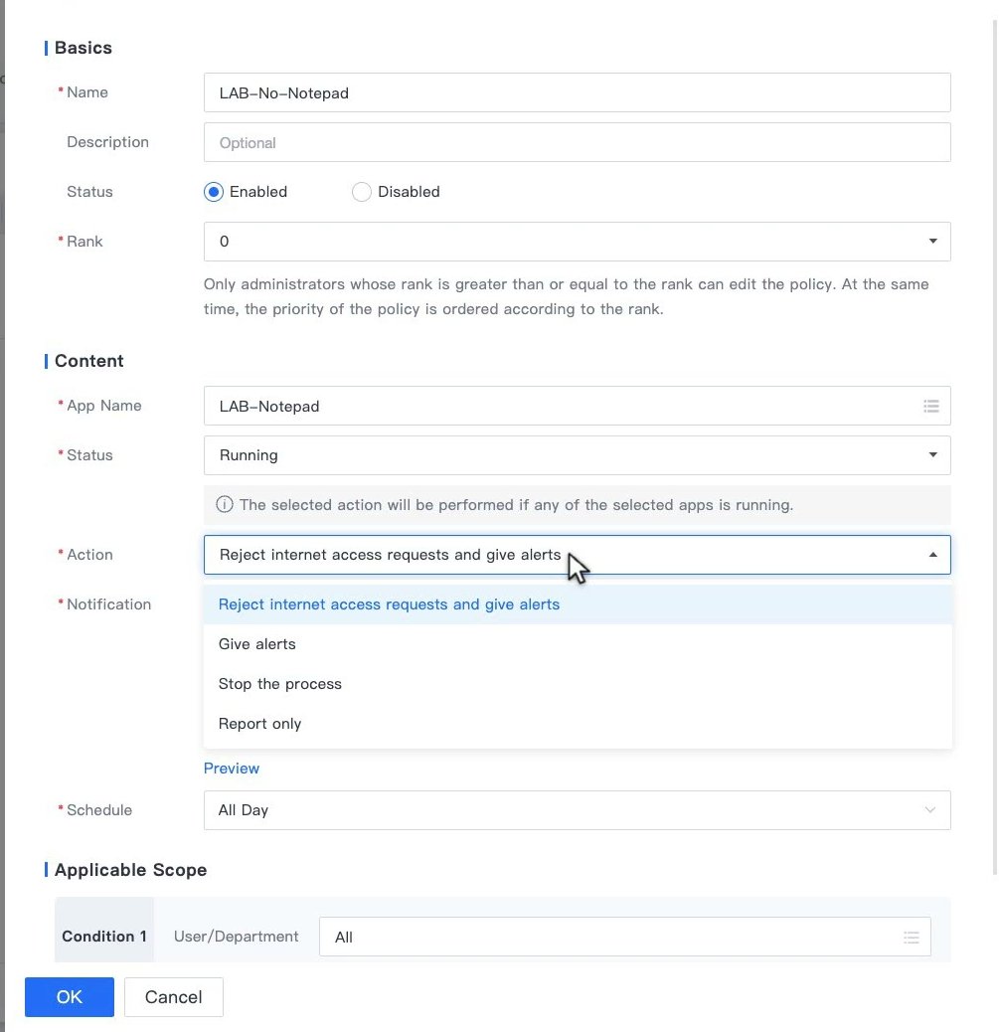Click the Rank dropdown arrow
Screen dimensions: 999x1032
coord(932,241)
